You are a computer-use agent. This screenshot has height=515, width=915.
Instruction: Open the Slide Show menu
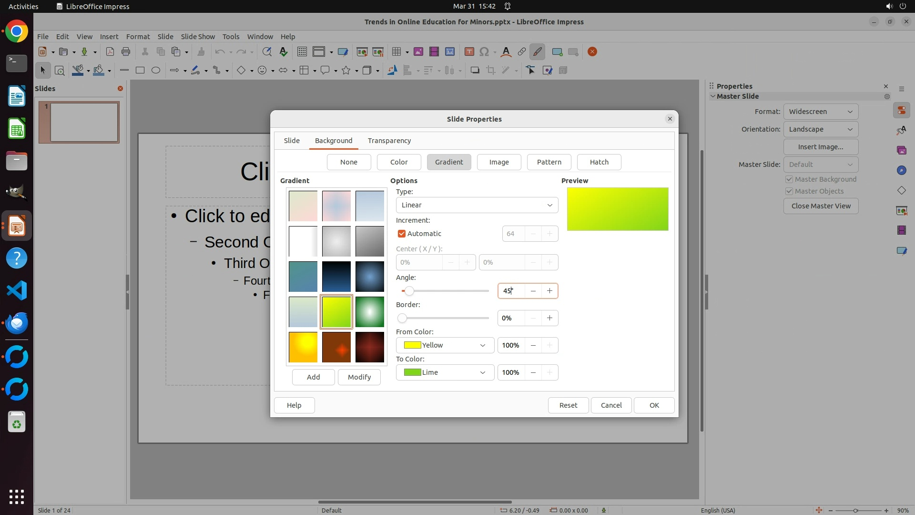198,37
